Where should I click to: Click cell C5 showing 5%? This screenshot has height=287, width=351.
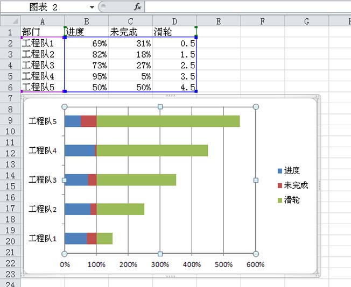tap(130, 76)
